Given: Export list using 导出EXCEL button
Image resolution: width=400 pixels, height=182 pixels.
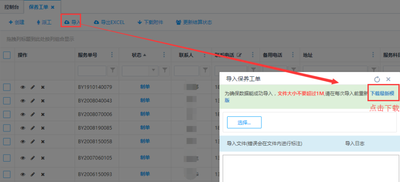Looking at the screenshot, I should 109,22.
